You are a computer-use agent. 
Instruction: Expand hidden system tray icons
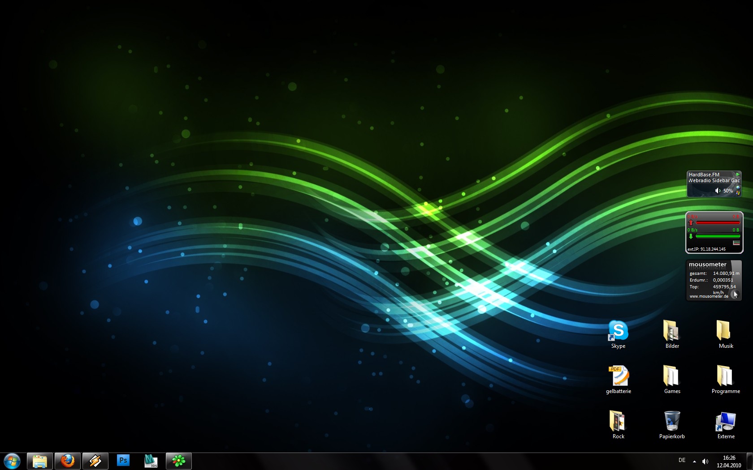tap(694, 461)
